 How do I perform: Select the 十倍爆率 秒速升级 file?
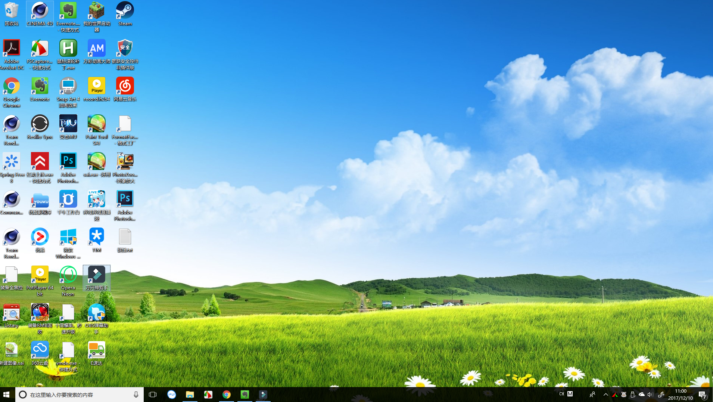point(68,319)
